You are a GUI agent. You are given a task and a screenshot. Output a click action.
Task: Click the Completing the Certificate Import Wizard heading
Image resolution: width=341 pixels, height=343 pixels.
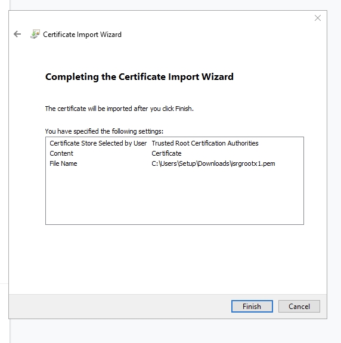tap(139, 77)
